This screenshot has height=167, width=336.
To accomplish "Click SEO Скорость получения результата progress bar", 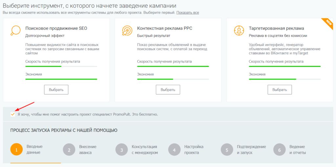I will pos(61,66).
